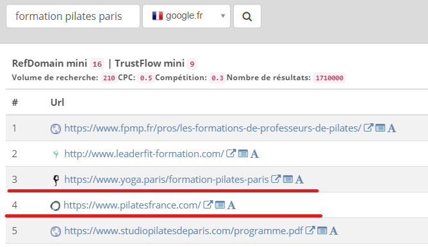This screenshot has height=247, width=428.
Task: Click the search volume value '210'
Action: point(109,78)
